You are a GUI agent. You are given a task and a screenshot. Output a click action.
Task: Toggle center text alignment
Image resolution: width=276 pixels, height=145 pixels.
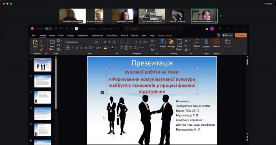[x=126, y=48]
